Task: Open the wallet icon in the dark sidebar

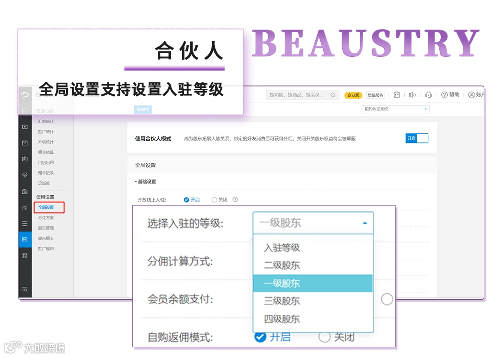Action: pyautogui.click(x=25, y=127)
